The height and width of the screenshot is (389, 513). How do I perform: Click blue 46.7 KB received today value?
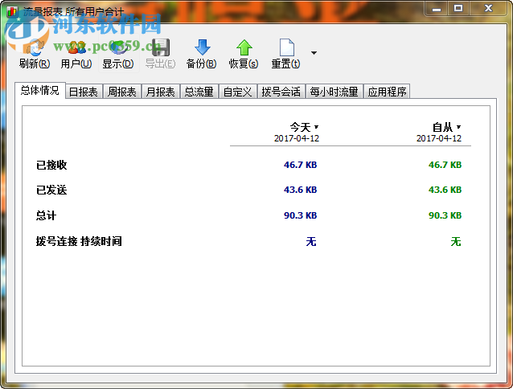coord(301,165)
